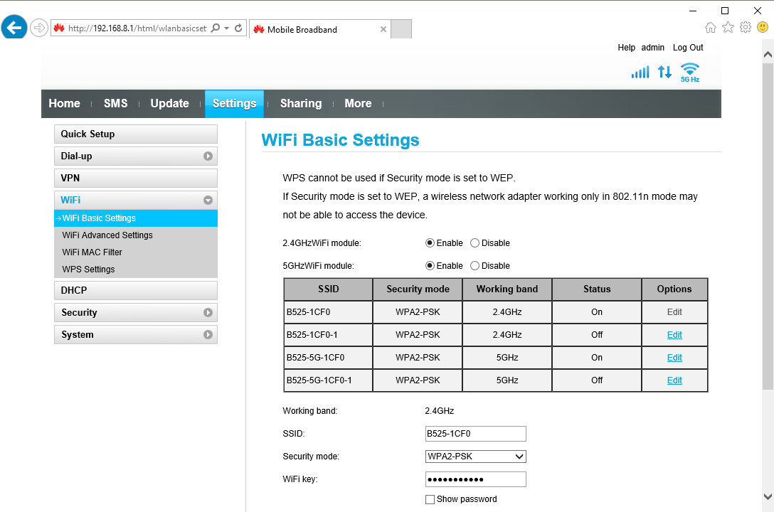774x512 pixels.
Task: Disable the 2.4GHz WiFi module
Action: point(475,243)
